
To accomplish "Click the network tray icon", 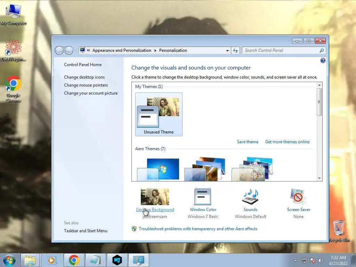I will click(x=304, y=260).
